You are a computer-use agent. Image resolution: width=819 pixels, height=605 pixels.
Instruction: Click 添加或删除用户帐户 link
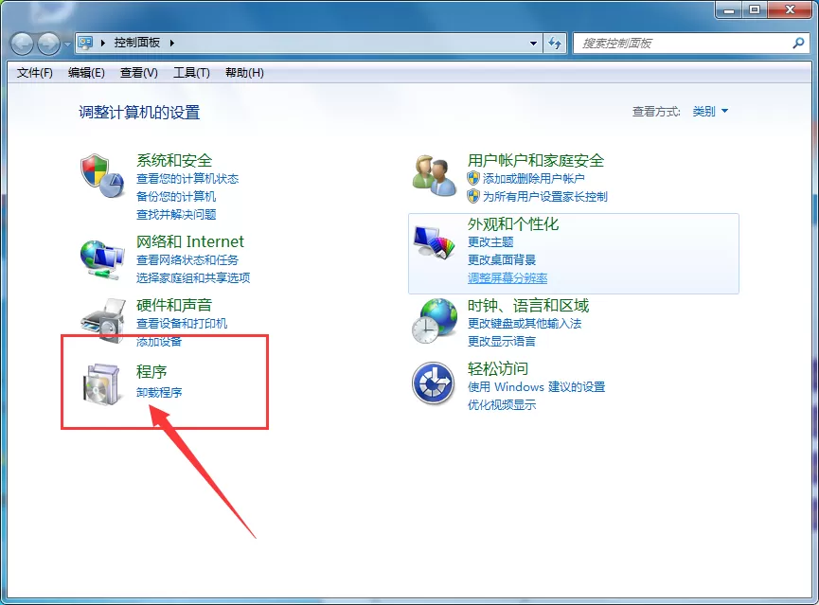pyautogui.click(x=533, y=179)
